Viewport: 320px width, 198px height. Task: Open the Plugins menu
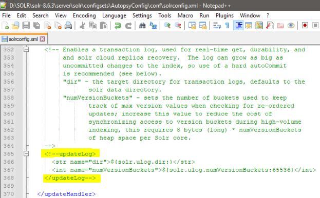[x=224, y=15]
